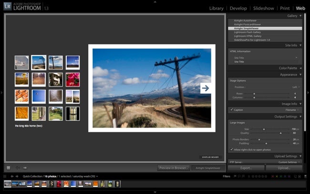Click the next-image arrow on the preview photo
The width and height of the screenshot is (310, 194).
click(x=206, y=88)
